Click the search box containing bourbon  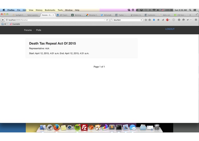click(x=127, y=20)
